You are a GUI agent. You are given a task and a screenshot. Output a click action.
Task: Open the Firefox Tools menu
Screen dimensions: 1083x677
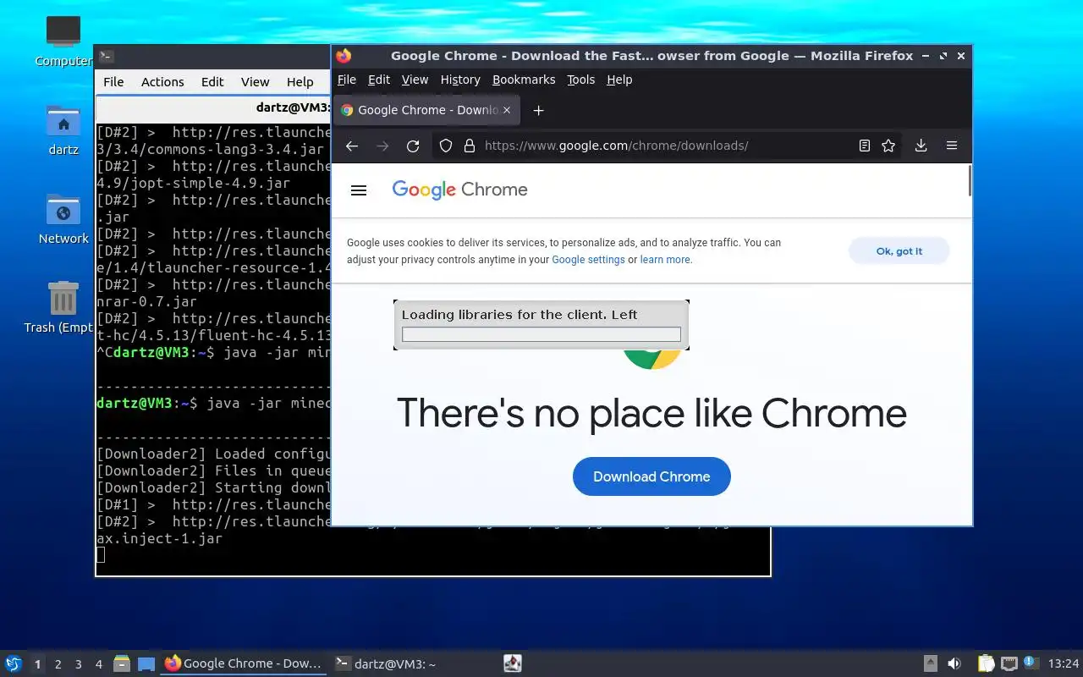[581, 80]
